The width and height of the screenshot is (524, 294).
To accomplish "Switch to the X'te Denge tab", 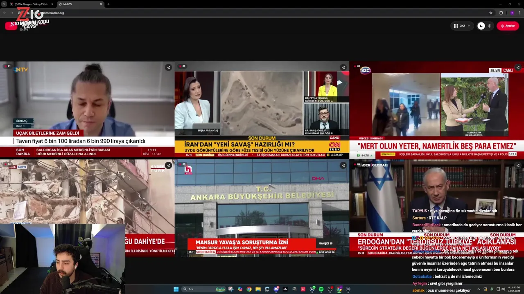I will tap(31, 4).
